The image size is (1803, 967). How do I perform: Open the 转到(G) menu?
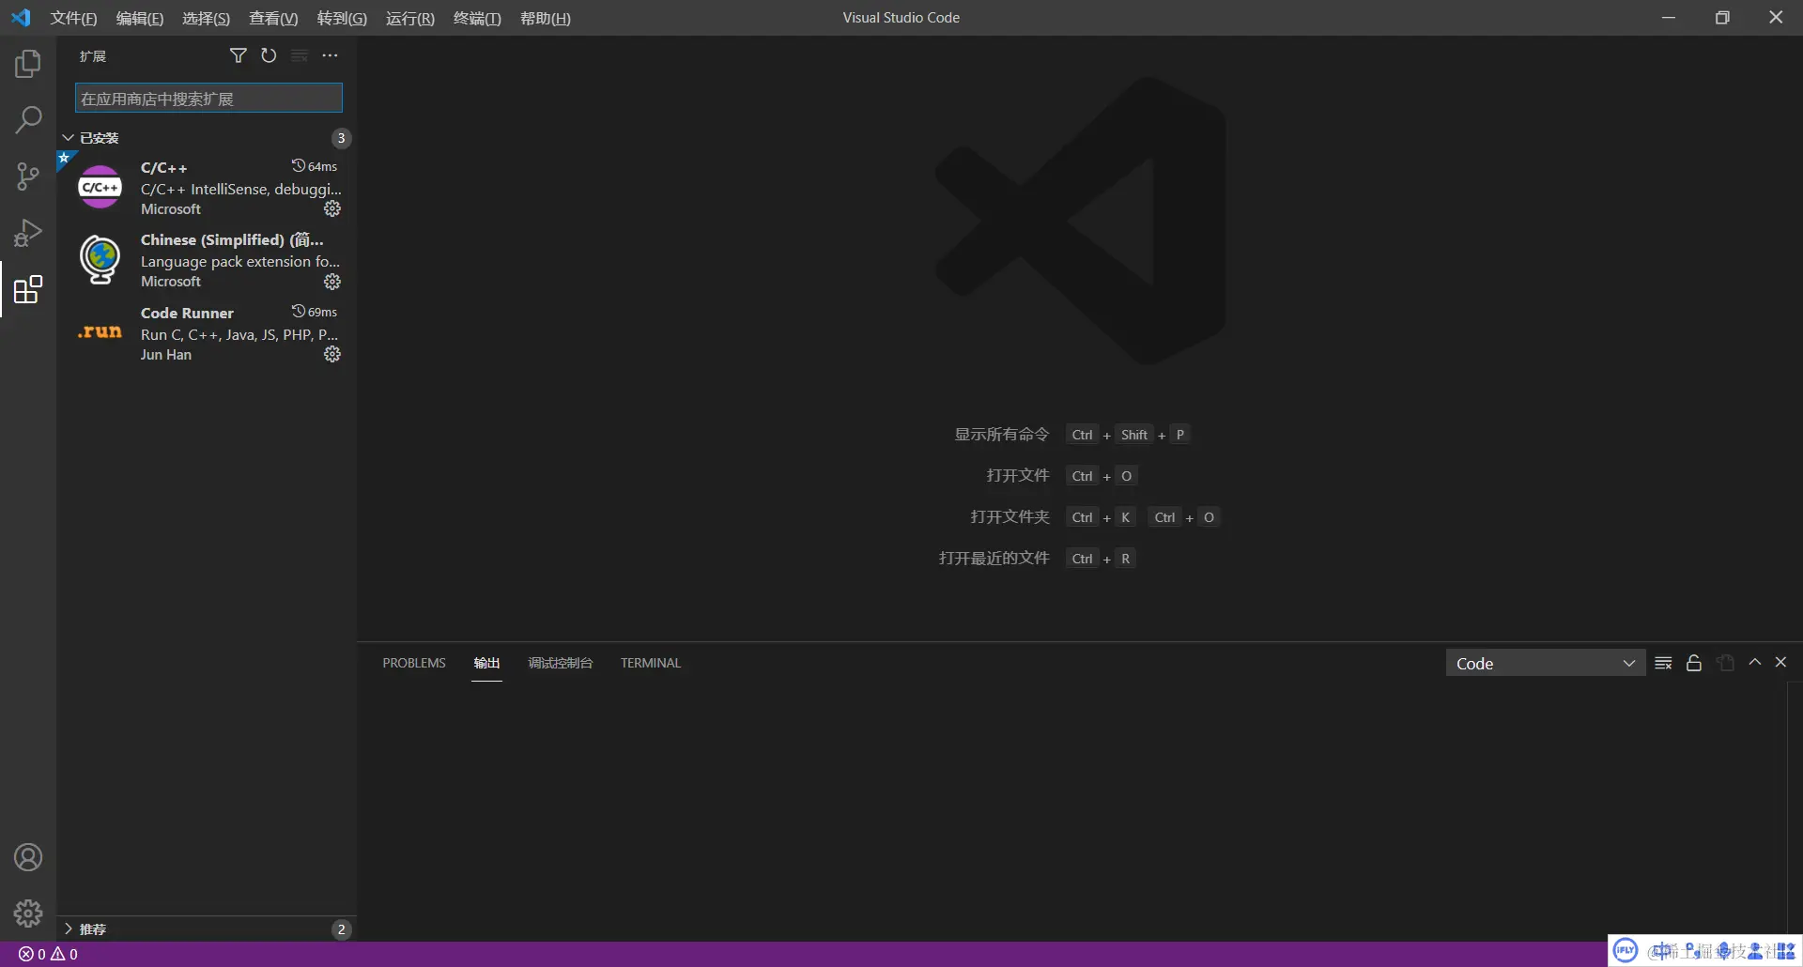pos(342,18)
